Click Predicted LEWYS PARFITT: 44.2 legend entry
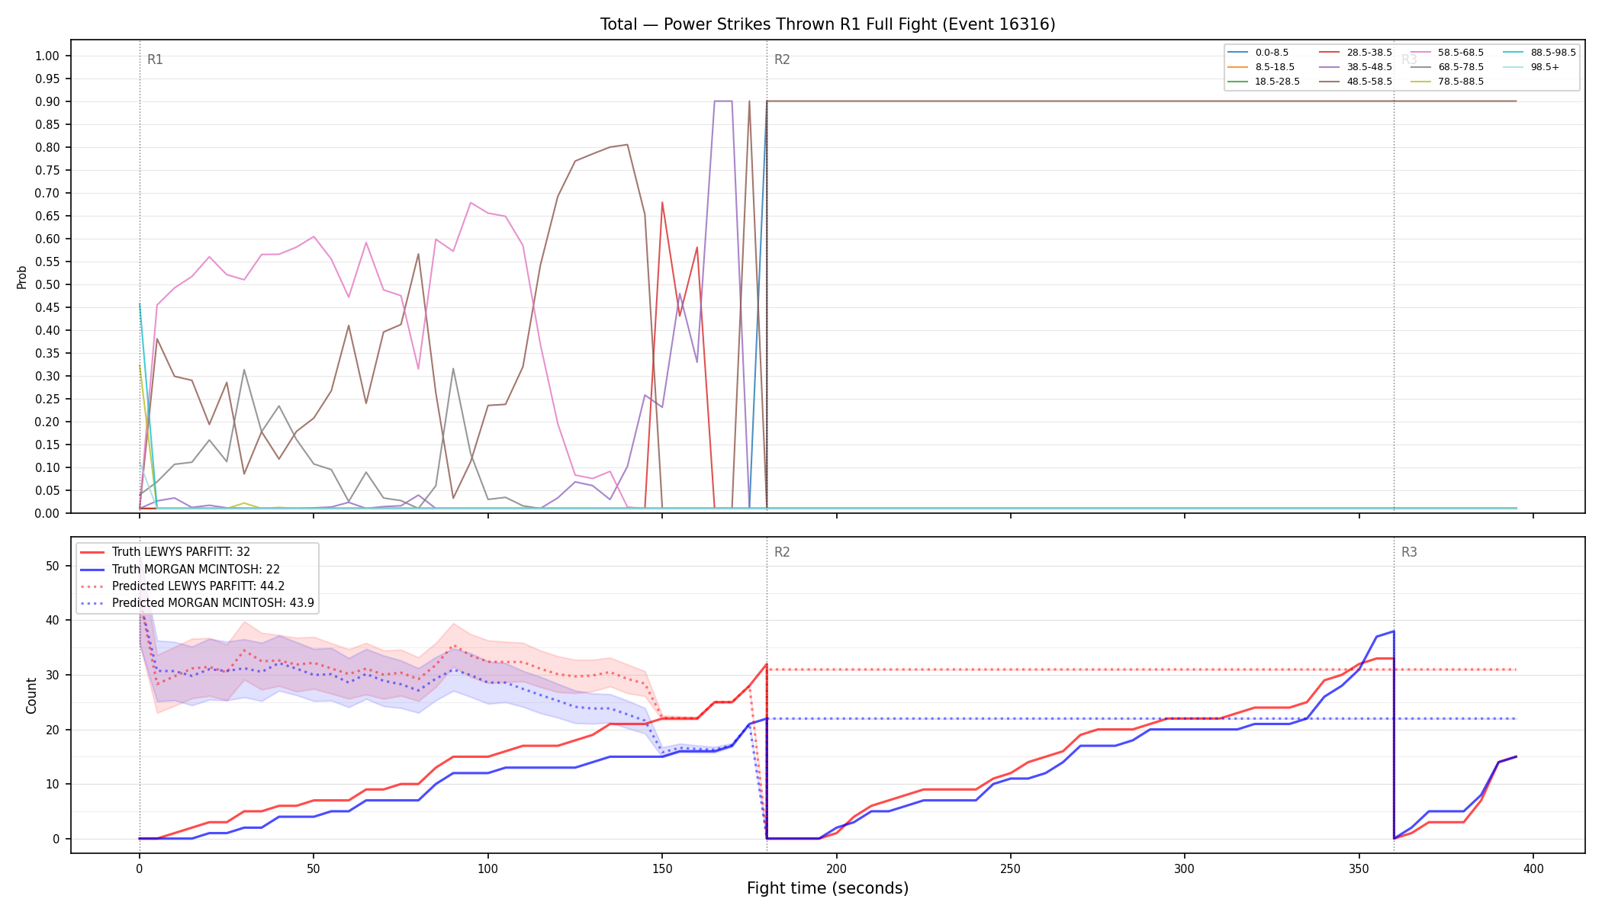 tap(182, 586)
